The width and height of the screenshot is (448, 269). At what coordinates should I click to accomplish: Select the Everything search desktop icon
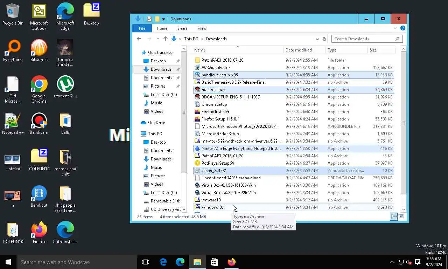[13, 51]
